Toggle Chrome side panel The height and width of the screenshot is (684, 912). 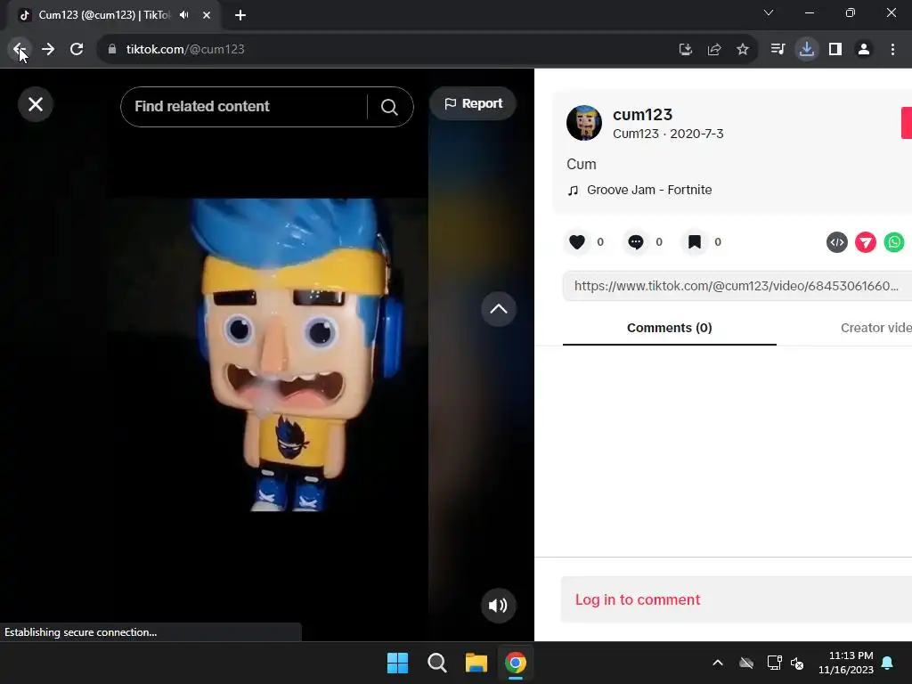tap(835, 50)
